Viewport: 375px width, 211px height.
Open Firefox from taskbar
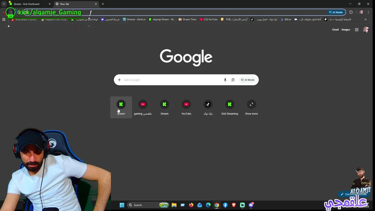point(191,205)
